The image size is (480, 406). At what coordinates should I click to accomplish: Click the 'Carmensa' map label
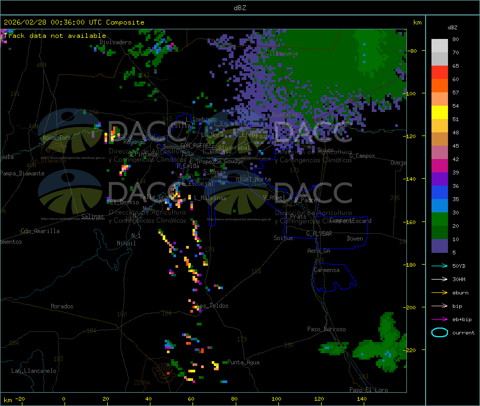point(326,270)
